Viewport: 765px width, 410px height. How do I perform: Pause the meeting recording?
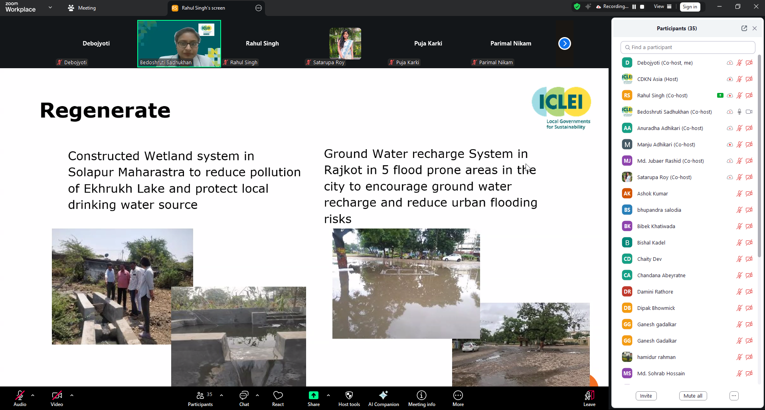(634, 7)
